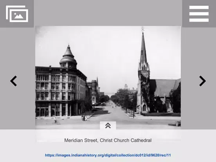Open the image gallery icon

coord(17,14)
